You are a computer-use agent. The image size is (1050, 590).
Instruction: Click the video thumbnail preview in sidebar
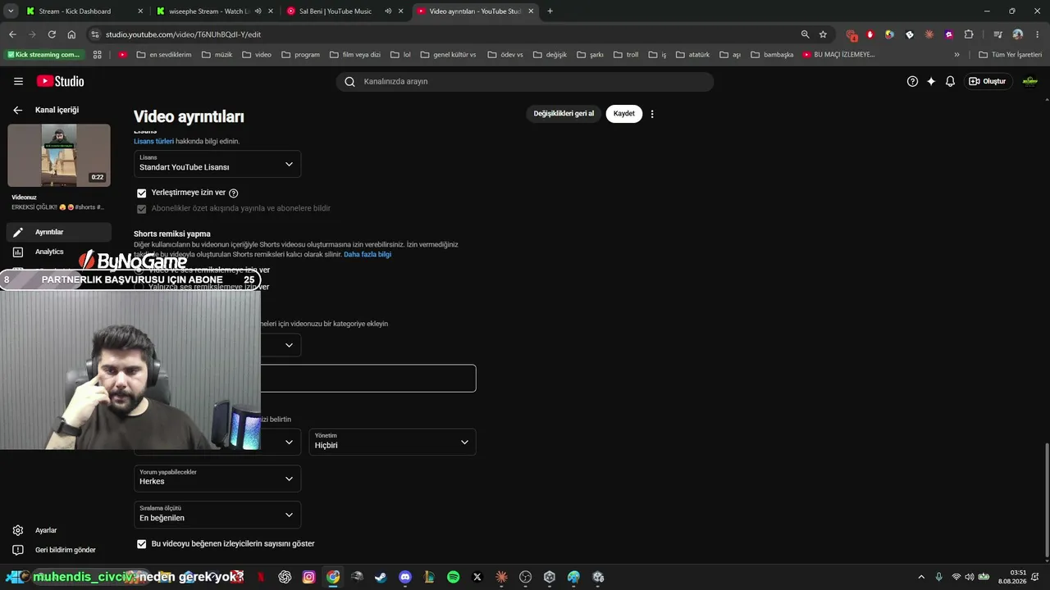(x=59, y=156)
